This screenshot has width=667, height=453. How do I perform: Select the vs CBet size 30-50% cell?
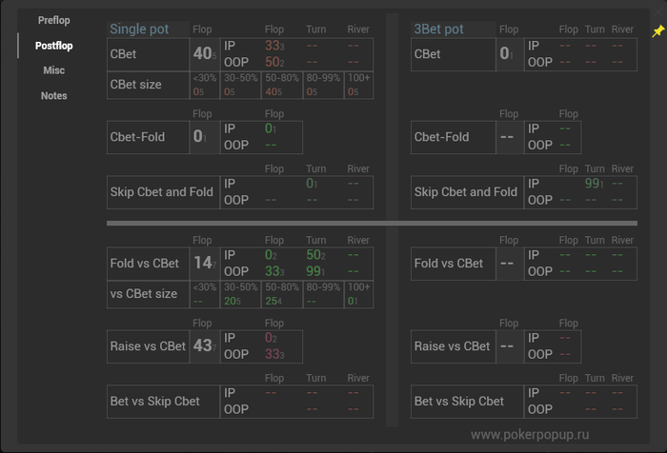click(x=241, y=294)
